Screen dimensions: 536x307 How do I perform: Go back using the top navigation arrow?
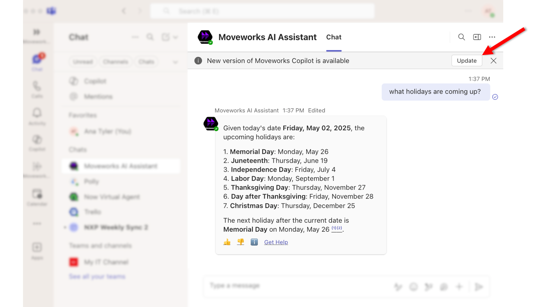[x=124, y=11]
